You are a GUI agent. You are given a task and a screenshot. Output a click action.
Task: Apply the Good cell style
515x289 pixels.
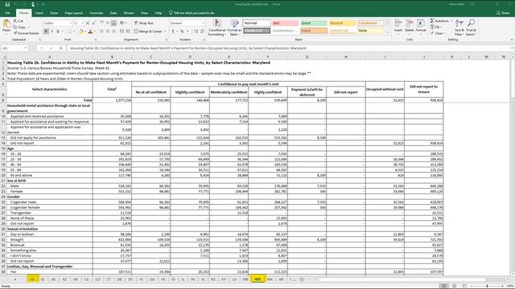314,23
